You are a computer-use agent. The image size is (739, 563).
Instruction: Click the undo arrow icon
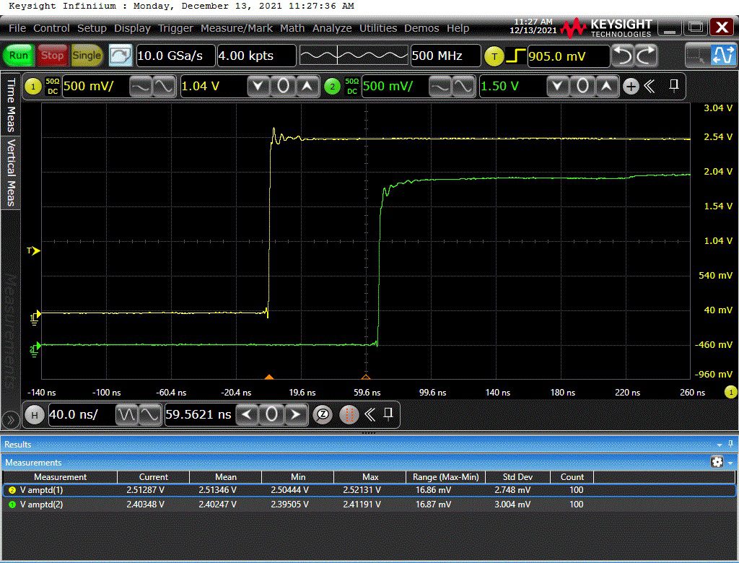tap(623, 56)
